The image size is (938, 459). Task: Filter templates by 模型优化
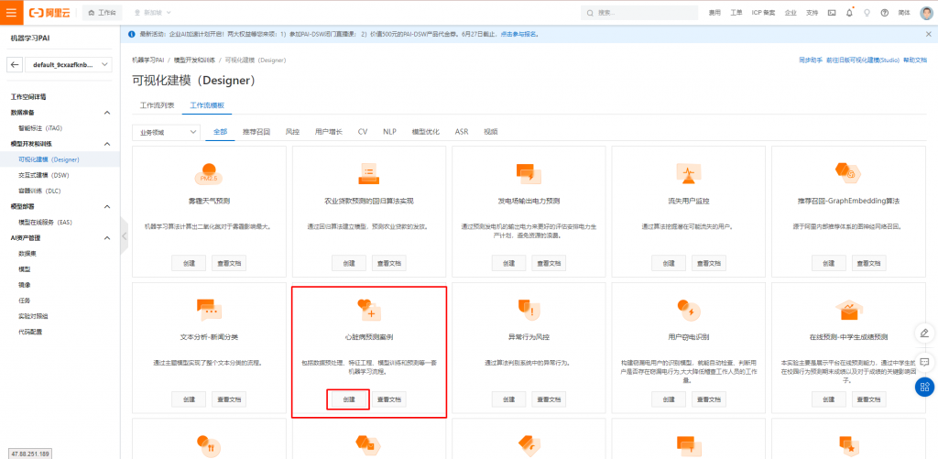pyautogui.click(x=426, y=132)
